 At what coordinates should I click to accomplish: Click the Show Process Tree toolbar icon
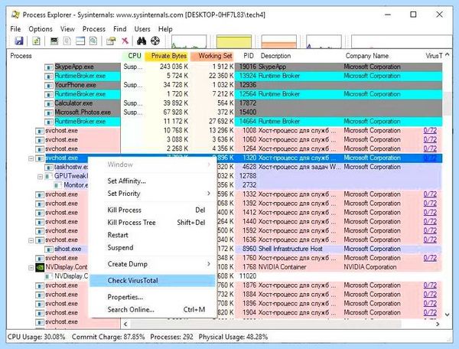[x=67, y=41]
